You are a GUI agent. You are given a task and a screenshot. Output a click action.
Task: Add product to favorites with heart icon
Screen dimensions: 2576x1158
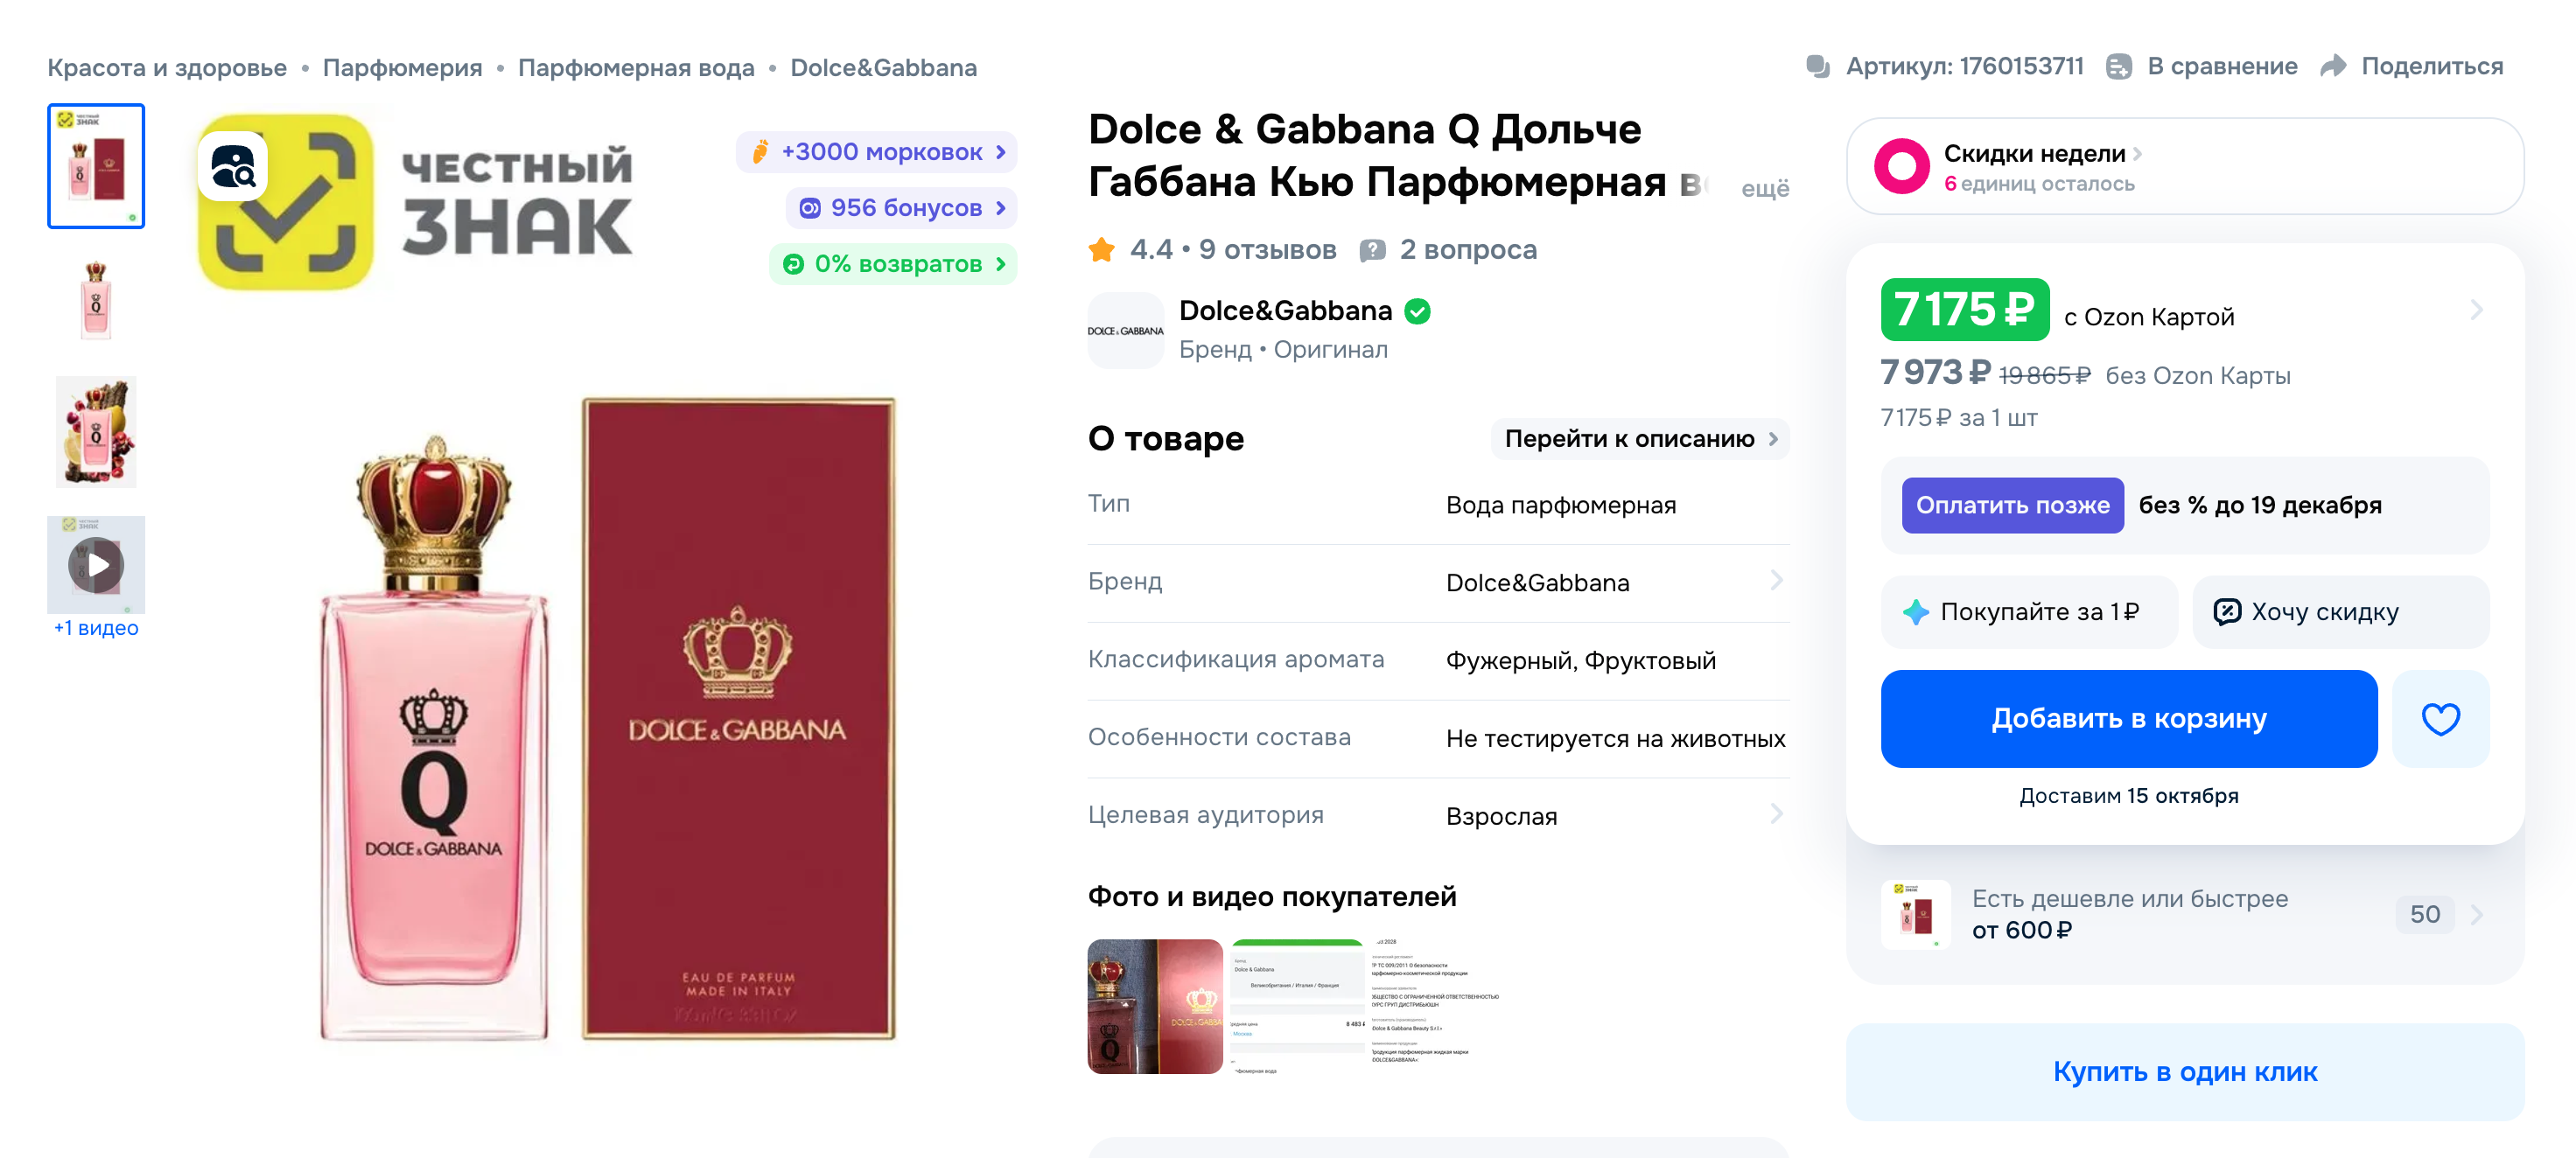coord(2439,719)
